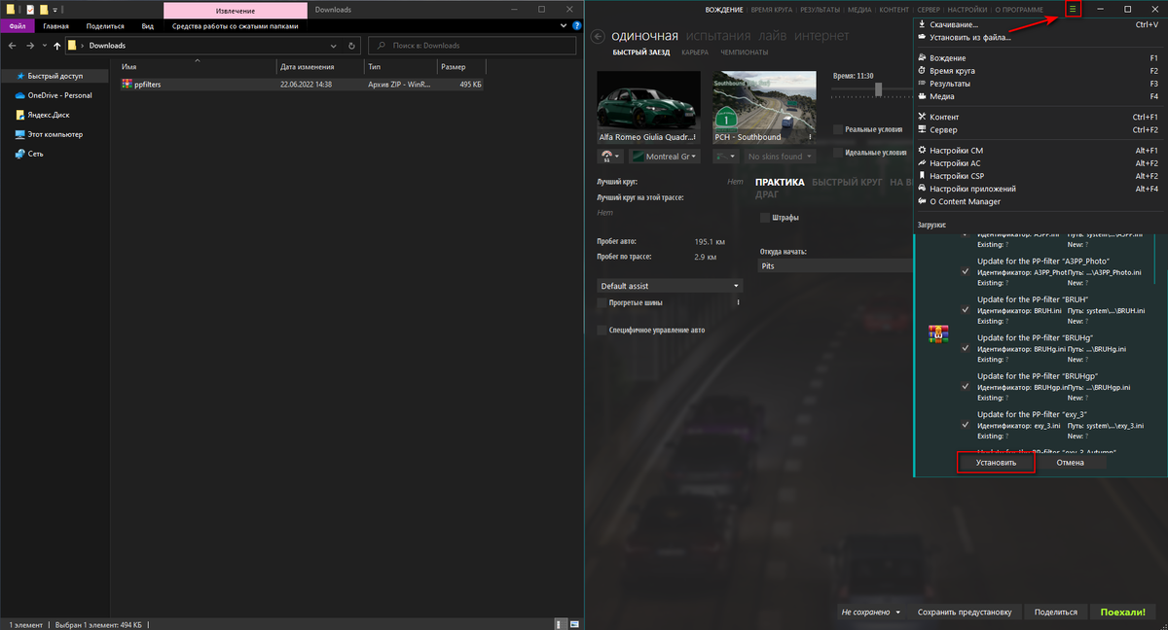This screenshot has width=1168, height=630.
Task: Open the Файл tab in Explorer
Action: tap(18, 26)
